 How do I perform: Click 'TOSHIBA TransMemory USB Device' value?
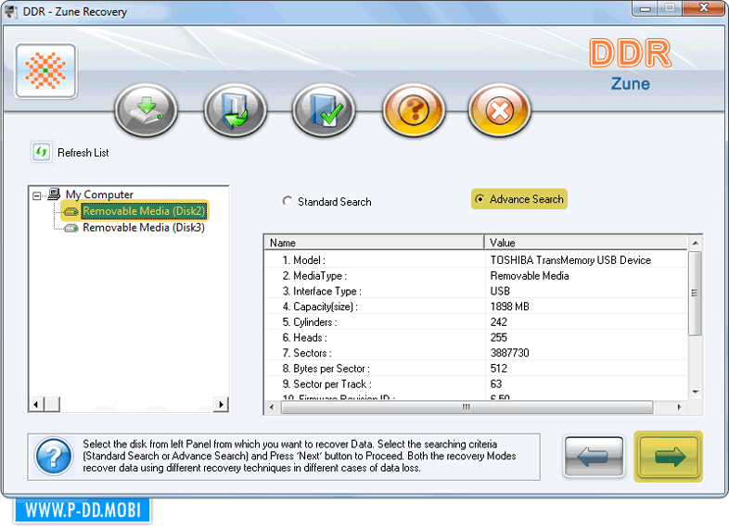pyautogui.click(x=570, y=260)
